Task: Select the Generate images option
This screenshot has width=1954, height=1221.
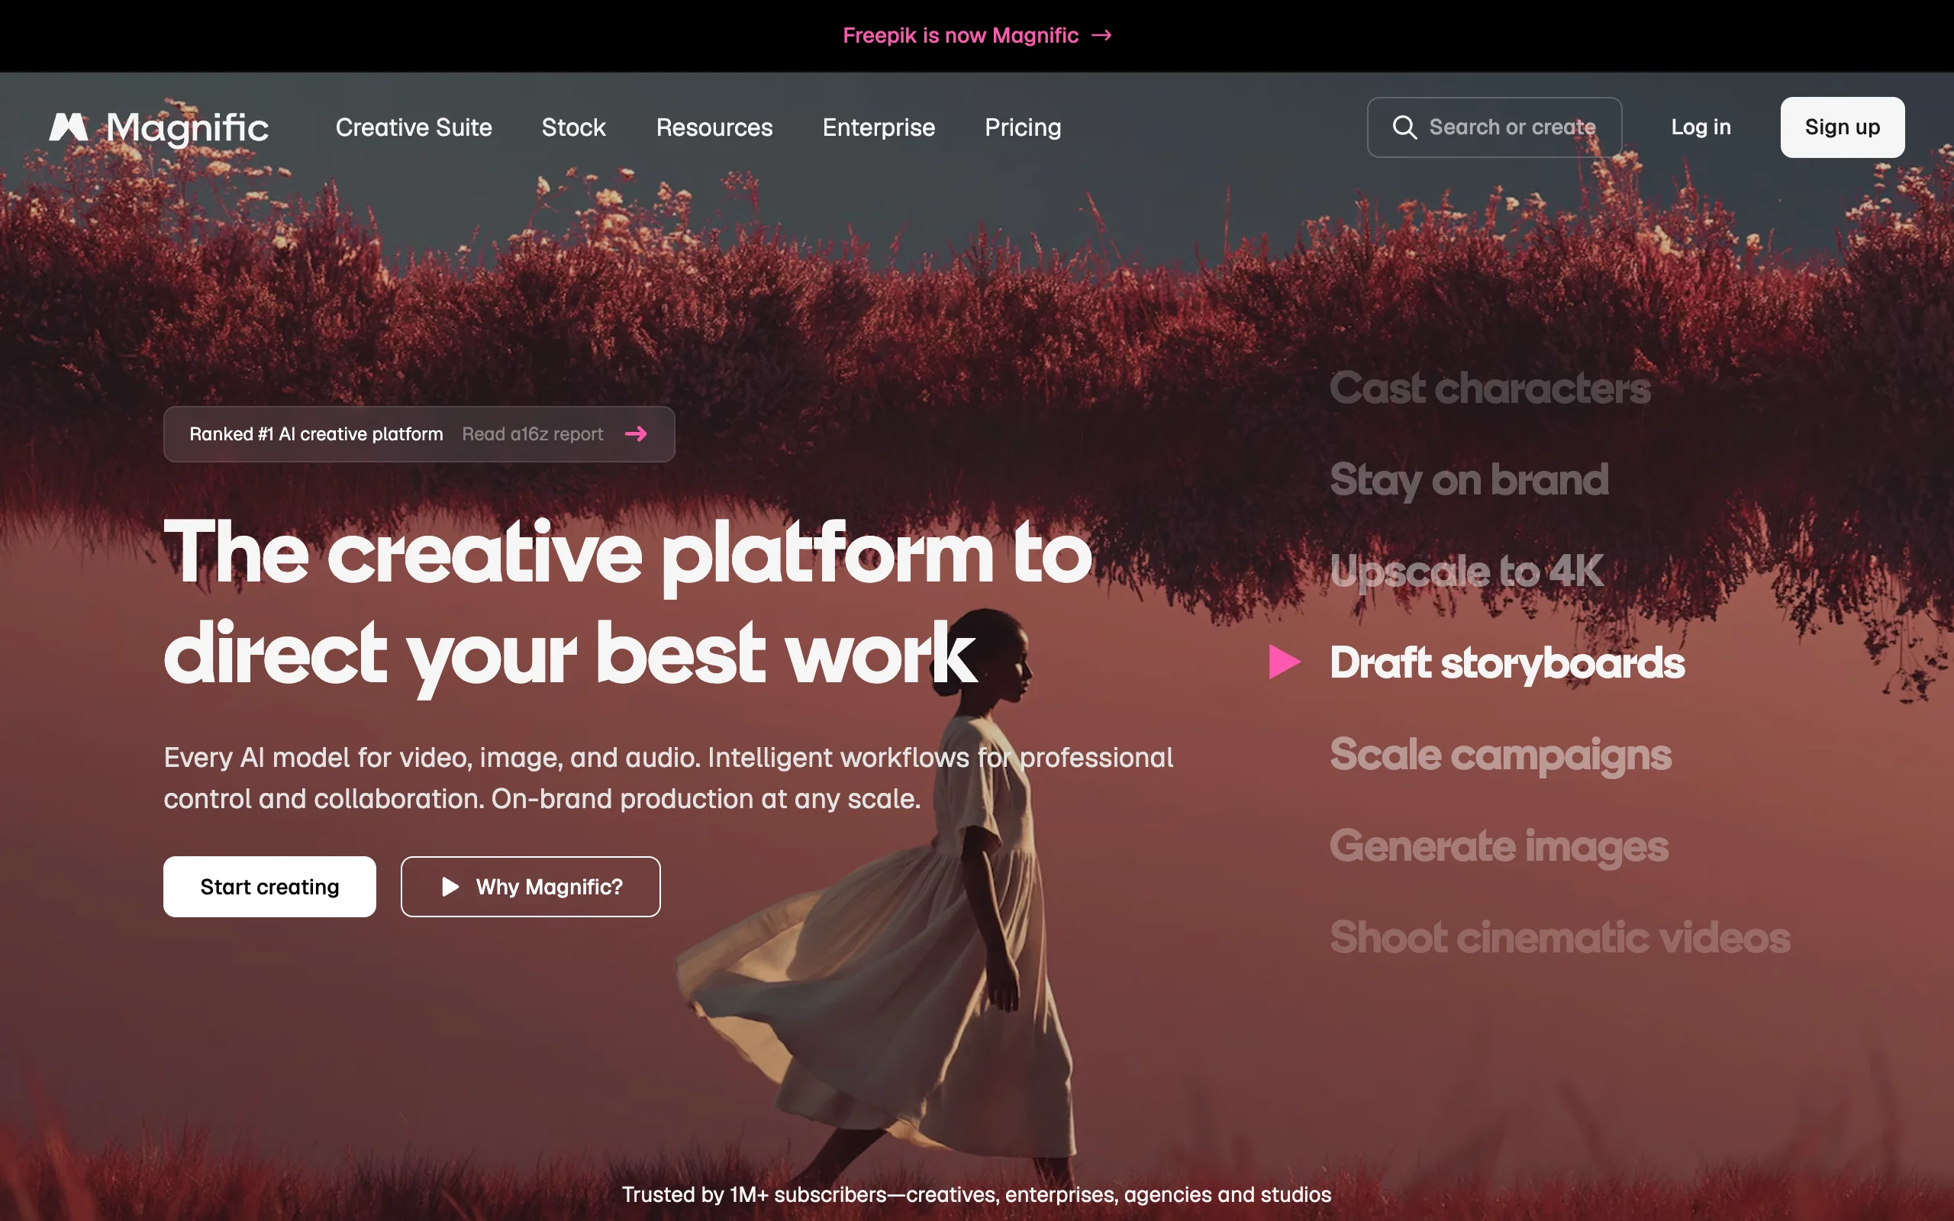Action: (x=1498, y=847)
